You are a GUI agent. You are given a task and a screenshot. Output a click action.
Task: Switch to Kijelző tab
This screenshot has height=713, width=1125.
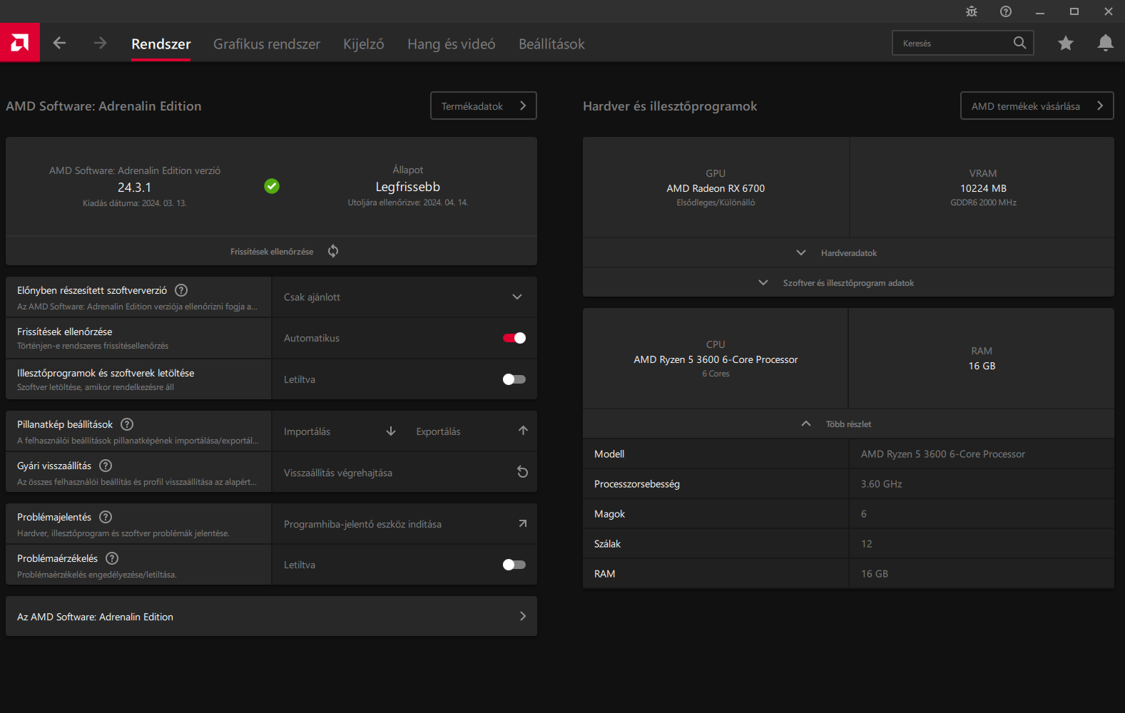tap(364, 44)
